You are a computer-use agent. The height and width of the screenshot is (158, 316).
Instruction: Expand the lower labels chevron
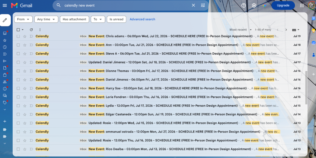(5, 143)
